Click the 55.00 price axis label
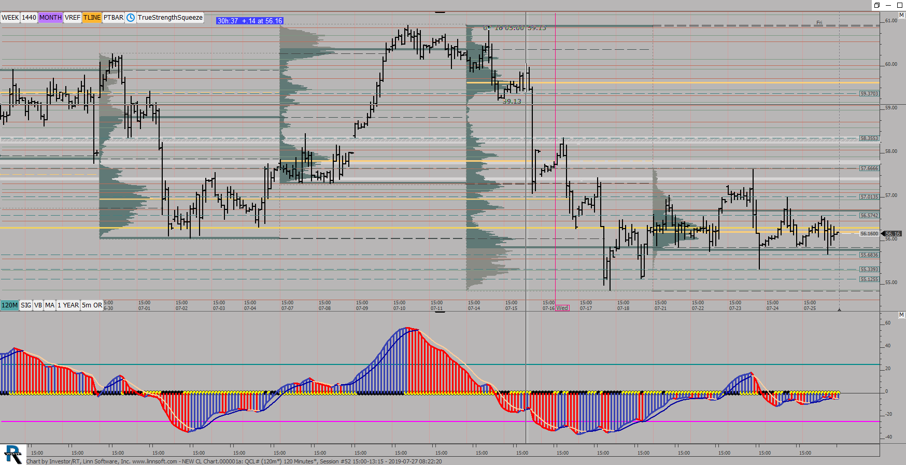 point(891,283)
